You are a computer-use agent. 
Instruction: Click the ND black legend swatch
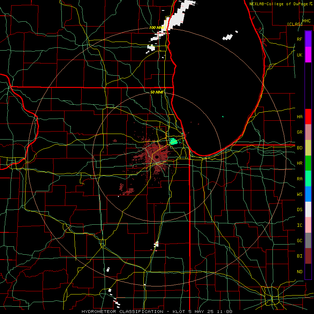click(308, 271)
